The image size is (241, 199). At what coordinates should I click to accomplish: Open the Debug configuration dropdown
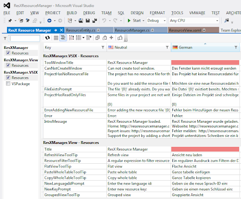tap(156, 21)
